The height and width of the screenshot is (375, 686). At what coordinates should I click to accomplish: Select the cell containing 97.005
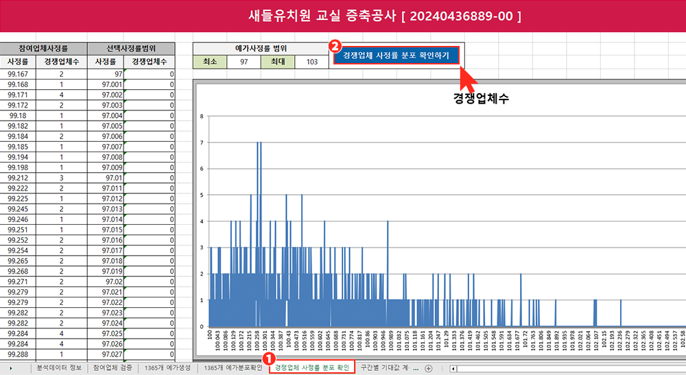106,126
